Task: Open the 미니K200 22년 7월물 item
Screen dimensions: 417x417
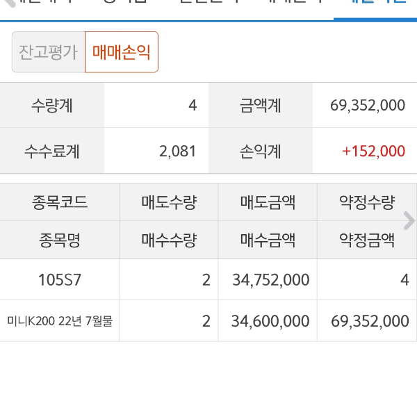Action: [x=60, y=321]
